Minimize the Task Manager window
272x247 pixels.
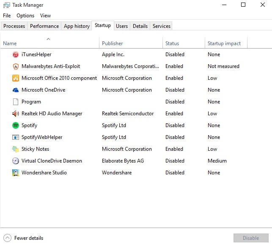224,5
